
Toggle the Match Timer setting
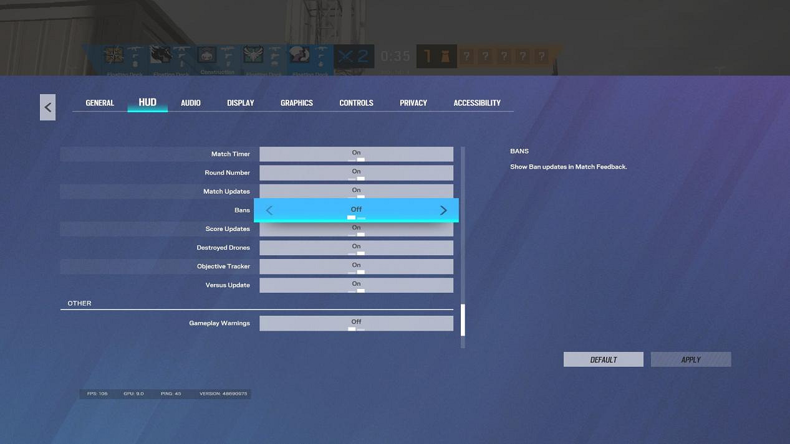(x=356, y=154)
